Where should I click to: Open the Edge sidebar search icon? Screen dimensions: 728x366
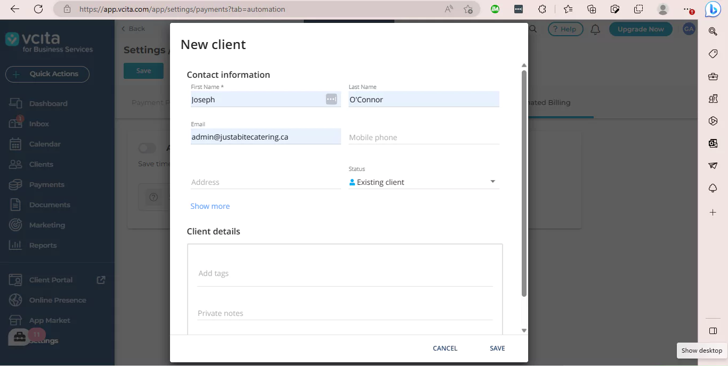click(x=713, y=31)
